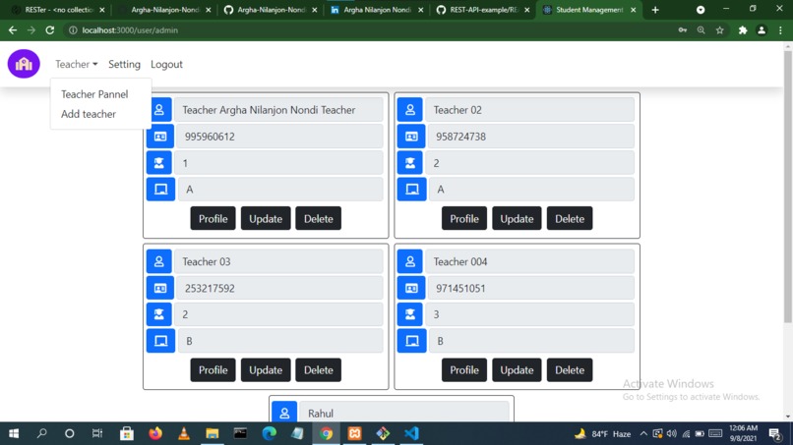Click the purple school logo icon
The width and height of the screenshot is (793, 445).
point(24,64)
